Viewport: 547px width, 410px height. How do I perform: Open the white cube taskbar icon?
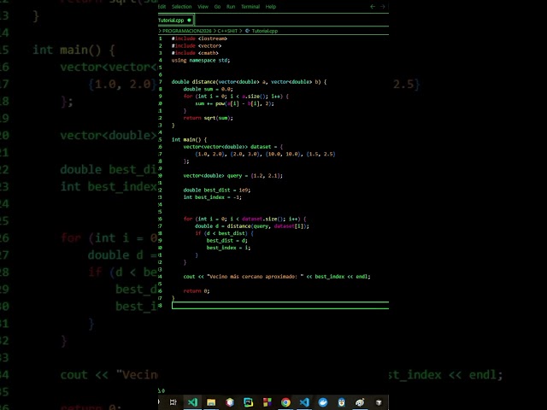coord(379,402)
